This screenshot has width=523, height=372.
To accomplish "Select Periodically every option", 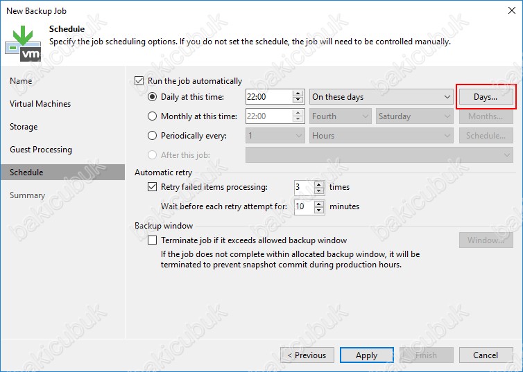I will tap(152, 136).
